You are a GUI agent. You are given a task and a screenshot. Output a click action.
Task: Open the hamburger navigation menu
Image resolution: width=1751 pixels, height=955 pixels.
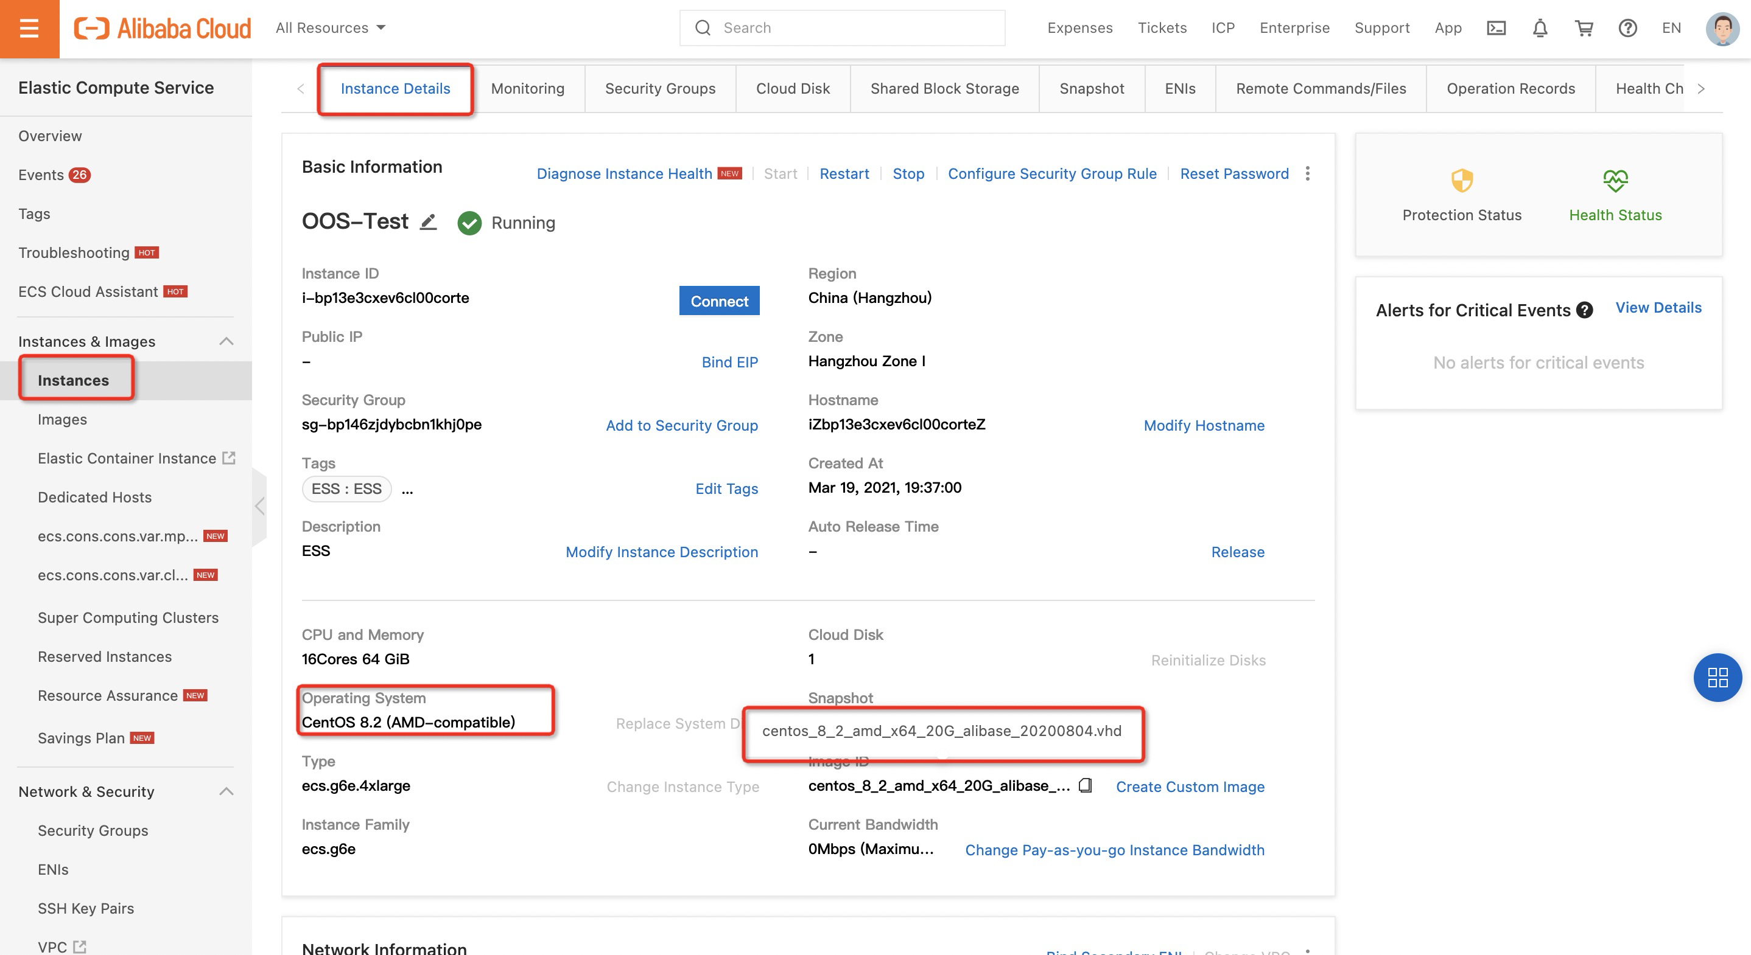click(29, 29)
